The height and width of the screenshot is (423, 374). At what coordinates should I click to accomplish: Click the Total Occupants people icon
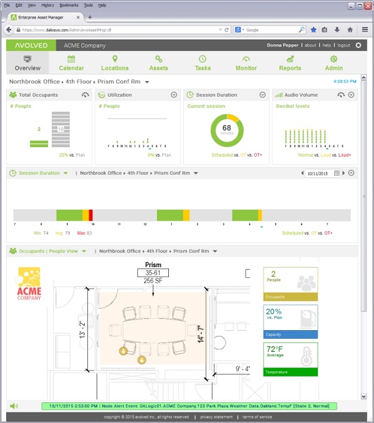[12, 95]
